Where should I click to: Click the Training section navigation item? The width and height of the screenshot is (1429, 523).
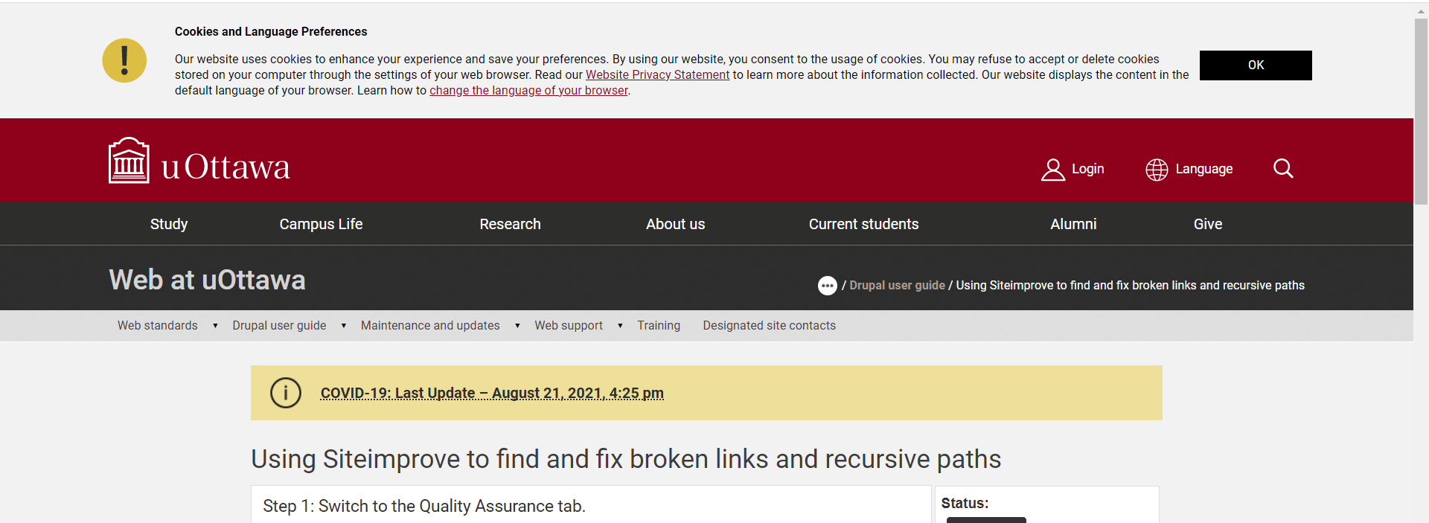click(659, 325)
